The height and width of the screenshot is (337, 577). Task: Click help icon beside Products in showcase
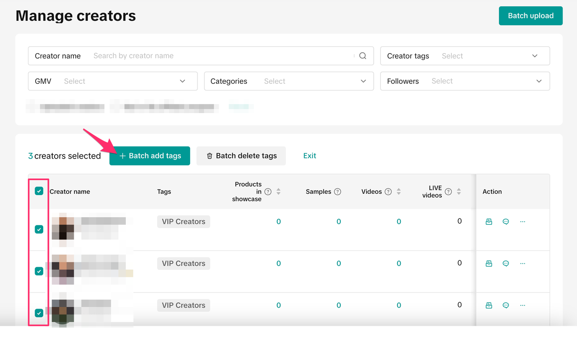coord(268,191)
